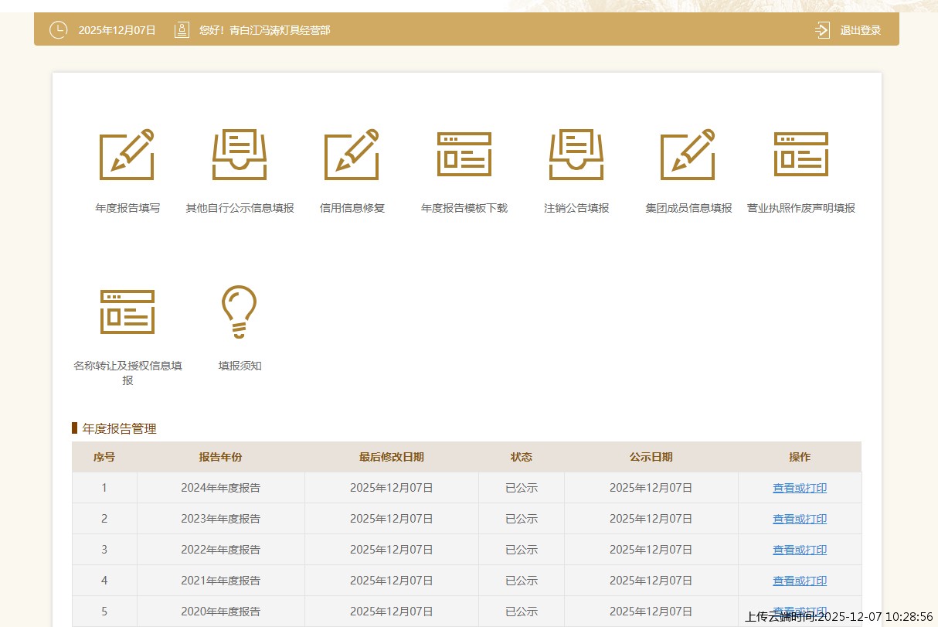Click the 退出登录 text link
Viewport: 938px width, 627px height.
pyautogui.click(x=860, y=30)
